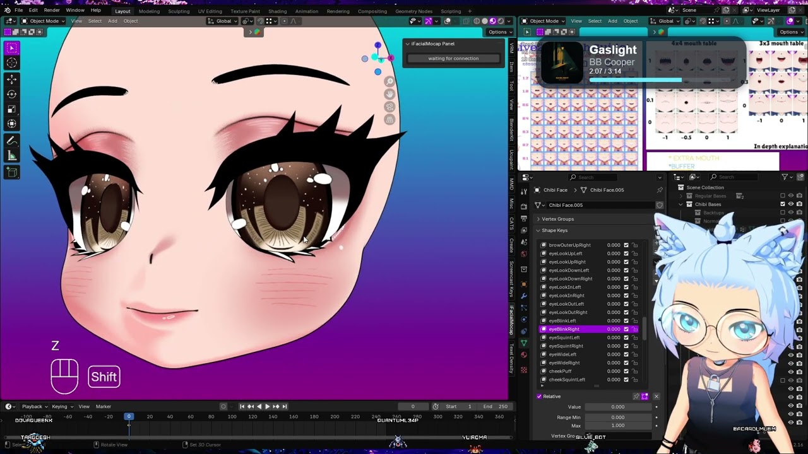This screenshot has height=454, width=808.
Task: Click the pan view hand icon
Action: [389, 95]
